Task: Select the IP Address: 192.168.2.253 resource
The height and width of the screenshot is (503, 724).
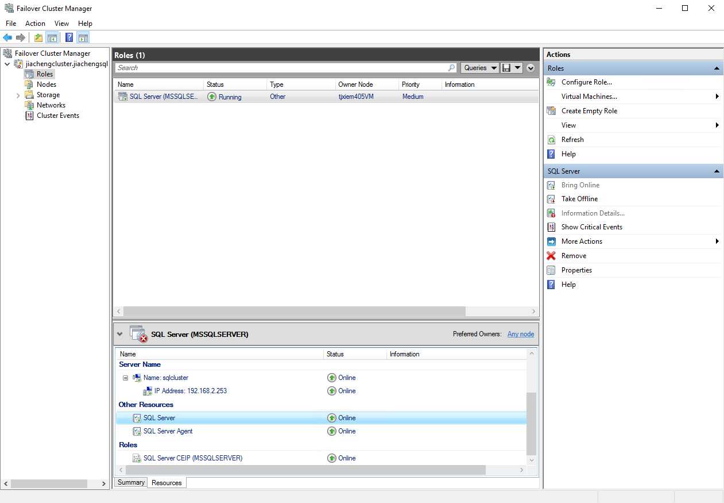Action: [x=191, y=391]
